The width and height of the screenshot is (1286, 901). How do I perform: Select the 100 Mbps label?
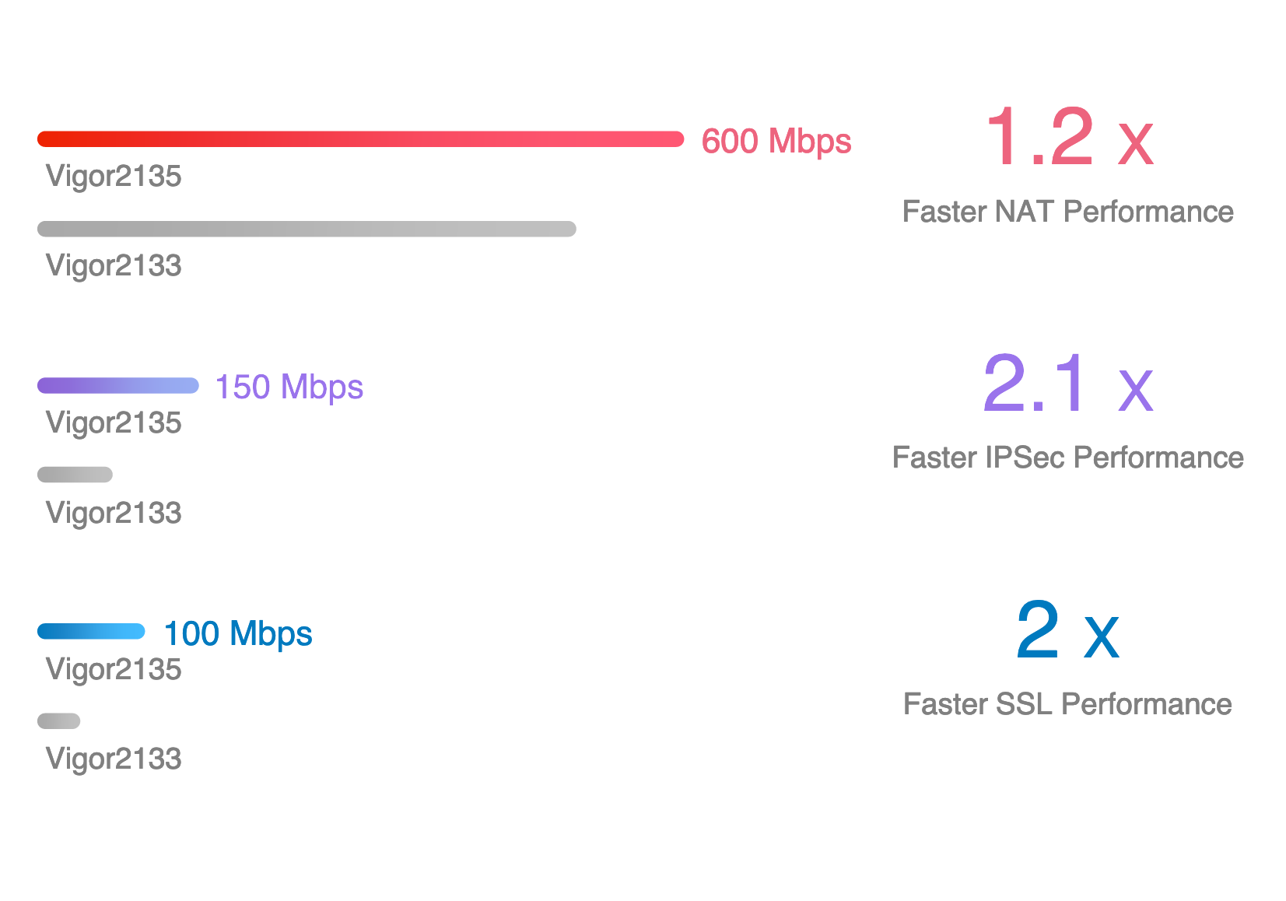[x=238, y=634]
